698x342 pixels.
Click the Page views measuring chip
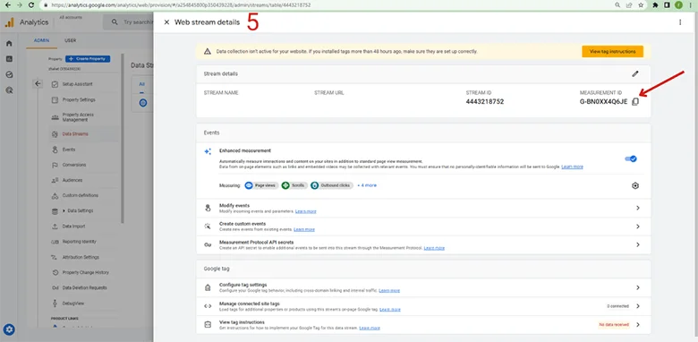[261, 185]
